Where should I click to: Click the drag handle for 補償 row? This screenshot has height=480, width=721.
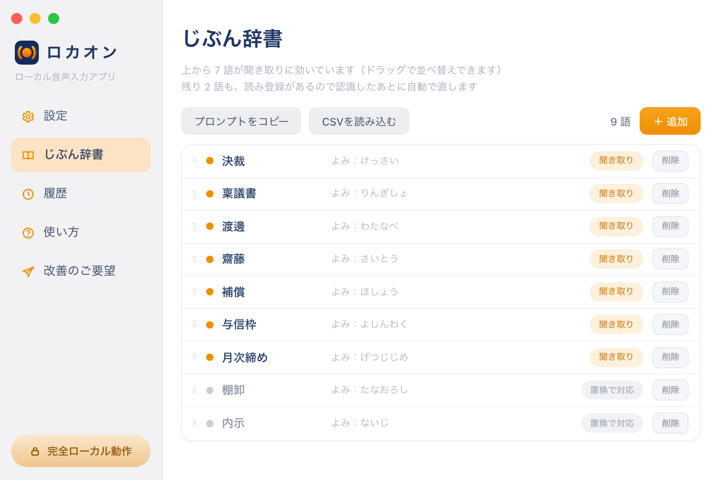[195, 292]
